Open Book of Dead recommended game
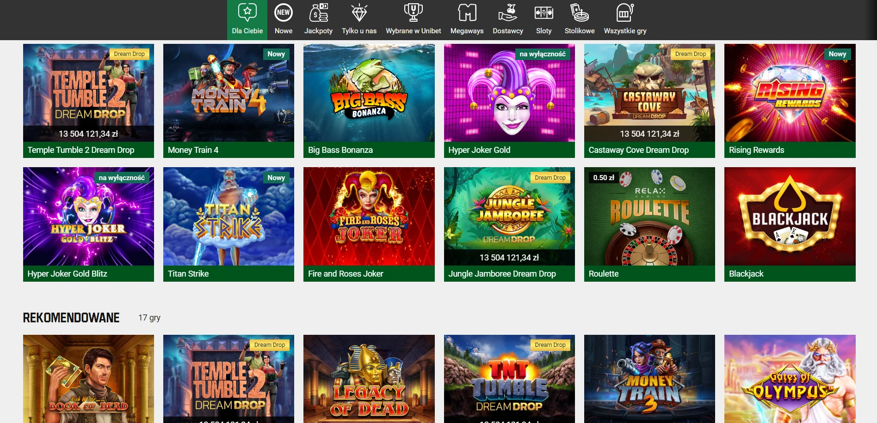This screenshot has height=423, width=877. pos(88,379)
